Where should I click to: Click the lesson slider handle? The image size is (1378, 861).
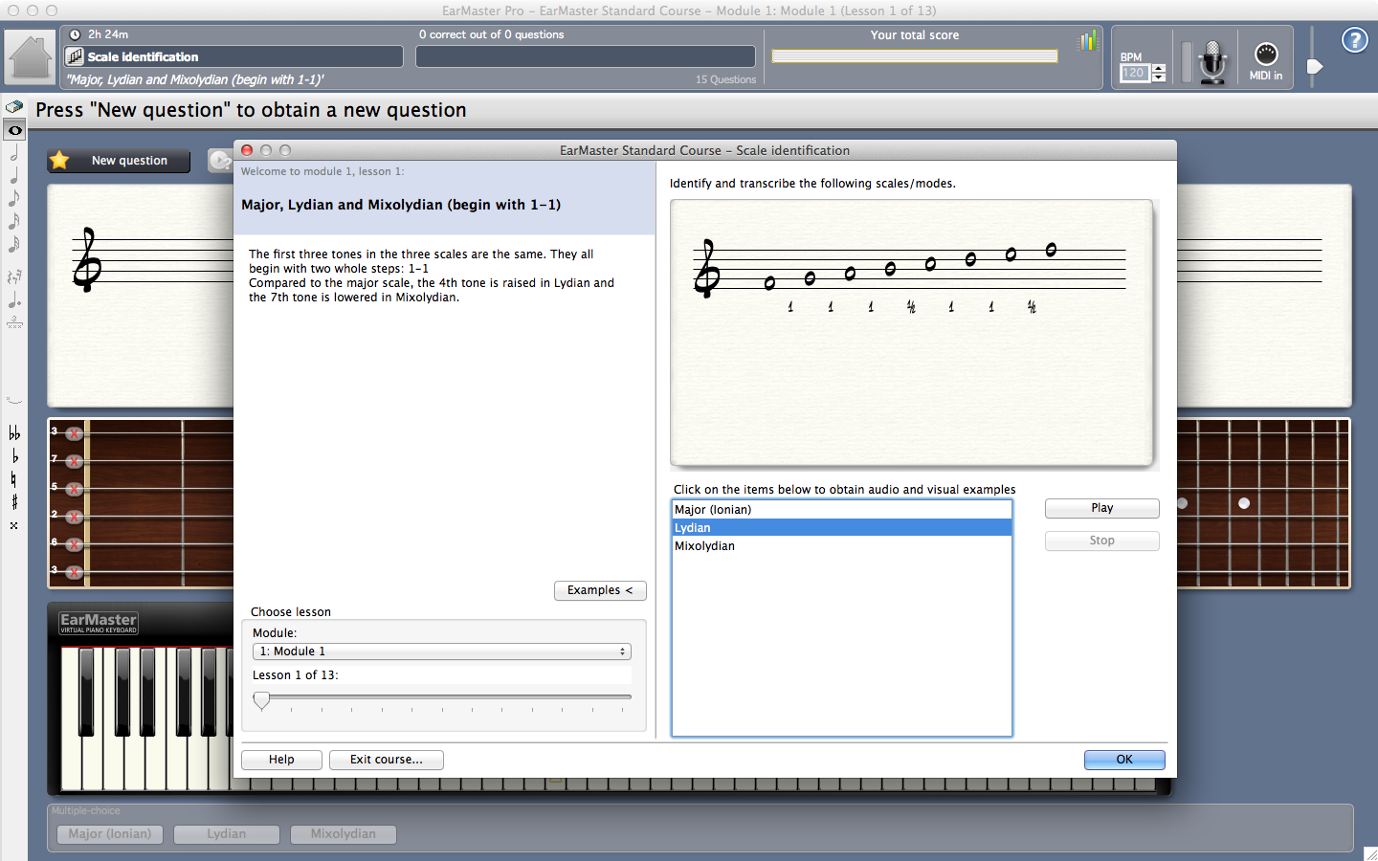pyautogui.click(x=261, y=700)
